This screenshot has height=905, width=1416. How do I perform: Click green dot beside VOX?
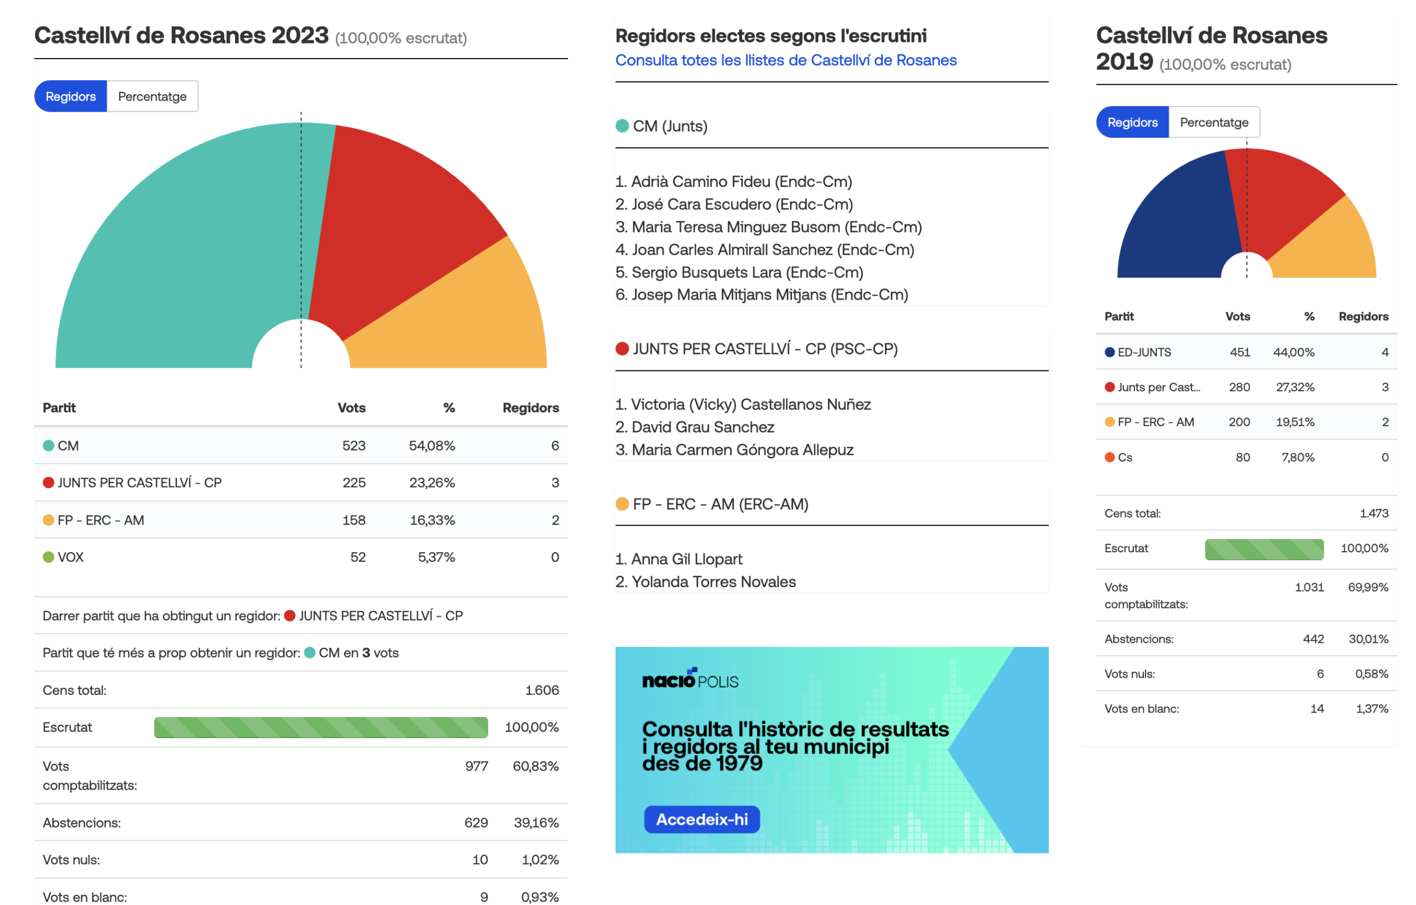(x=49, y=557)
